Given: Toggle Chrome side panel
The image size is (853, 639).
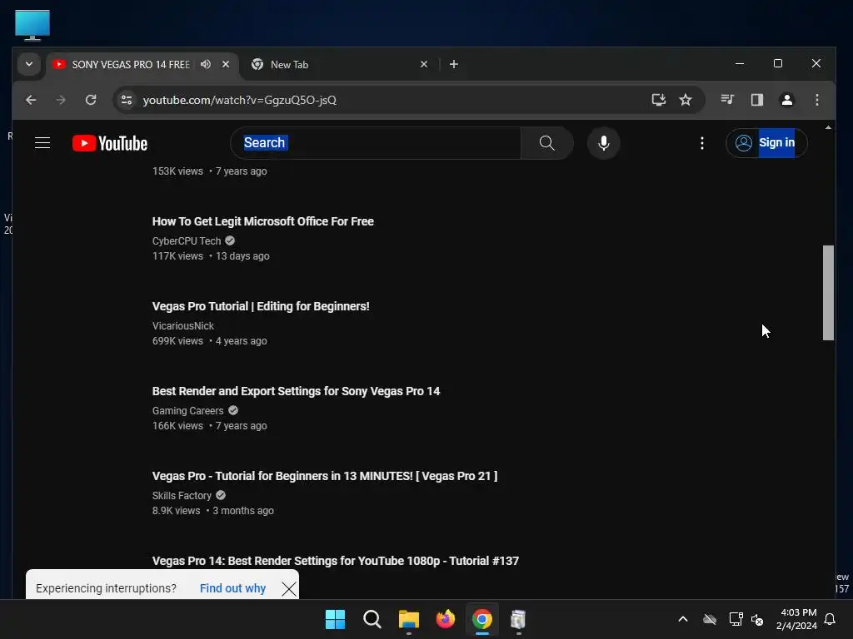Looking at the screenshot, I should [x=756, y=100].
